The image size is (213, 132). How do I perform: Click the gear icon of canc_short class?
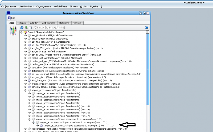point(29,68)
